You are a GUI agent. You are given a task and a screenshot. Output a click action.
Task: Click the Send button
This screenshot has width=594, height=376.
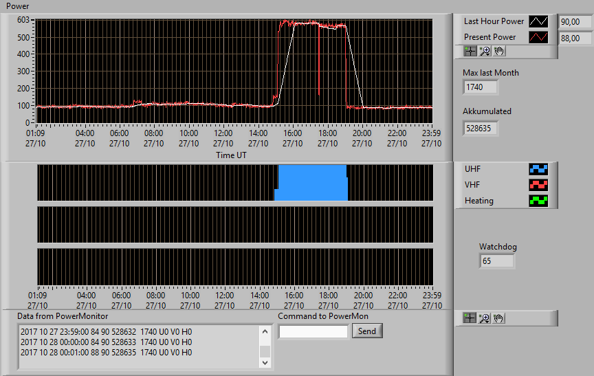367,331
